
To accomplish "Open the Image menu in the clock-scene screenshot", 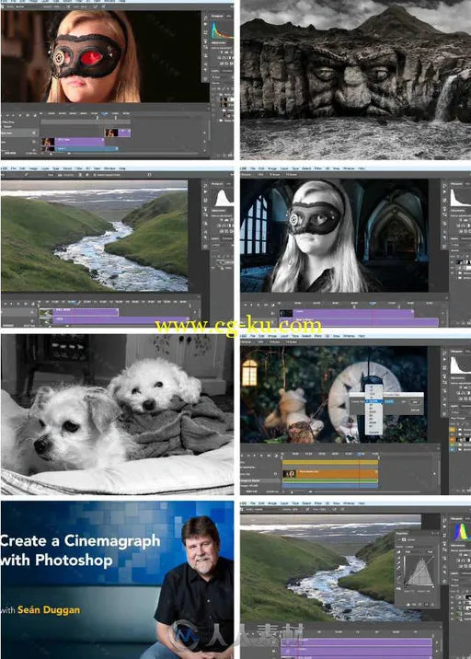I will coord(273,336).
